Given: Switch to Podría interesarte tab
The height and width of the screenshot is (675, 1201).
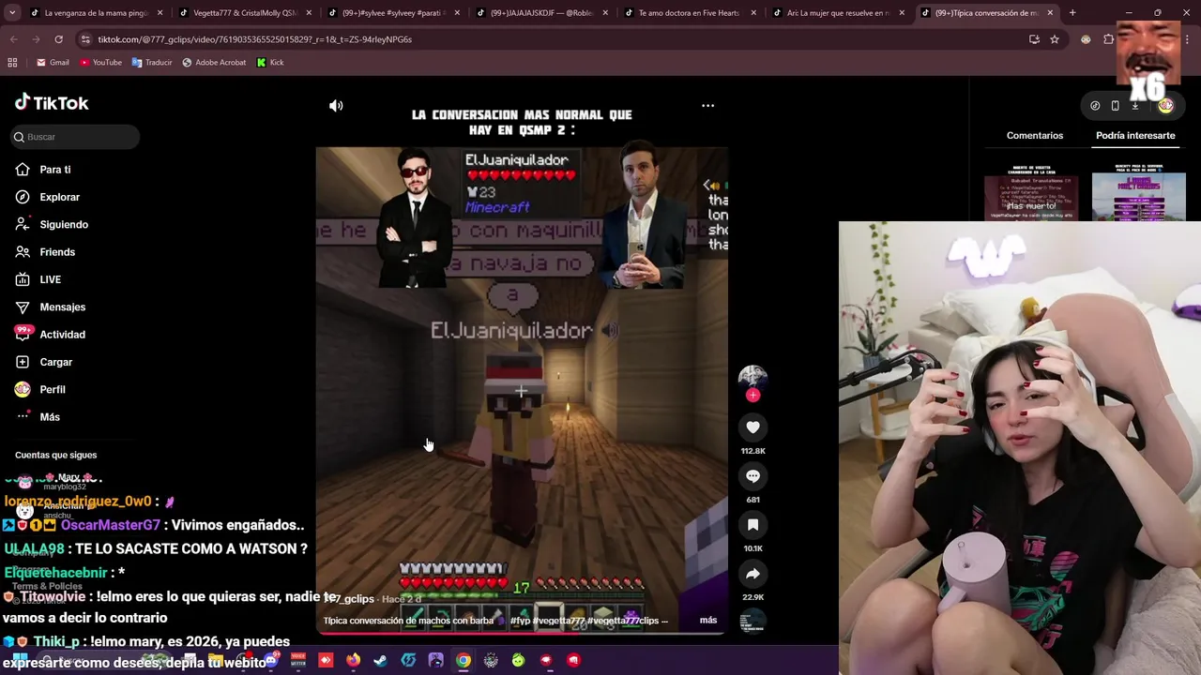Looking at the screenshot, I should click(x=1135, y=135).
